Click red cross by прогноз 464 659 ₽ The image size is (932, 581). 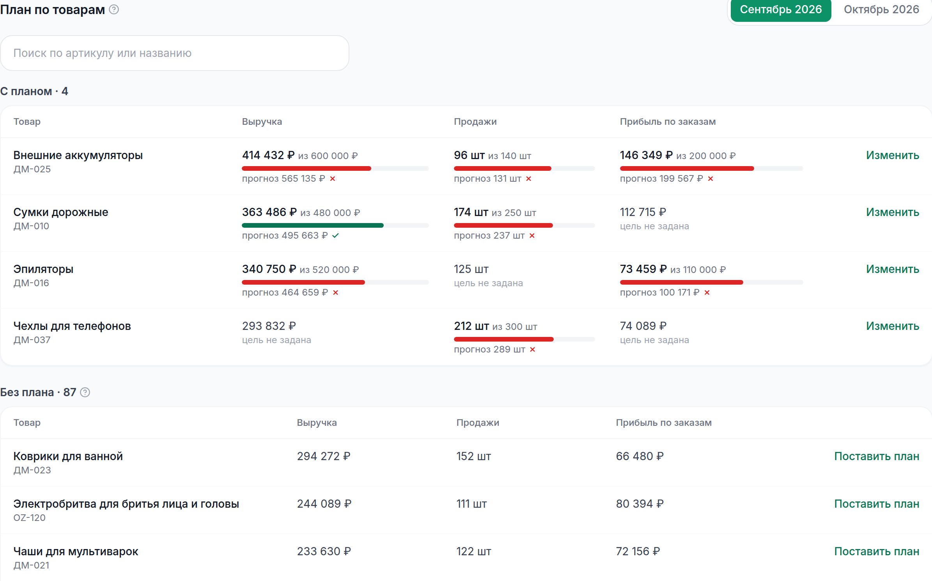(x=336, y=292)
